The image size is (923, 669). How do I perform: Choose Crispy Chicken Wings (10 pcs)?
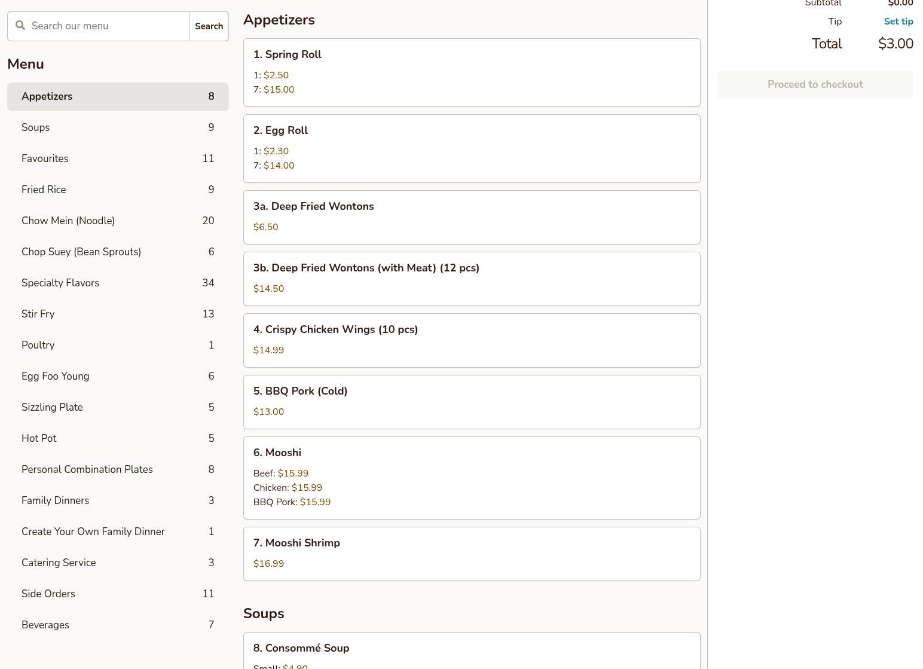point(471,340)
